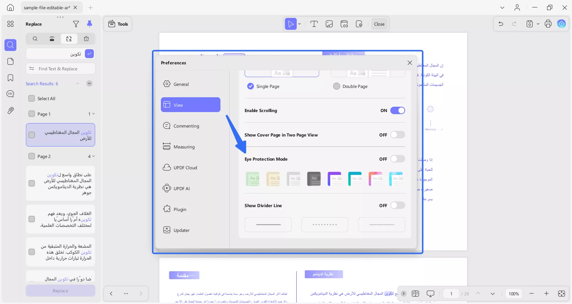The height and width of the screenshot is (304, 572).
Task: Close the Preferences dialog
Action: [410, 63]
